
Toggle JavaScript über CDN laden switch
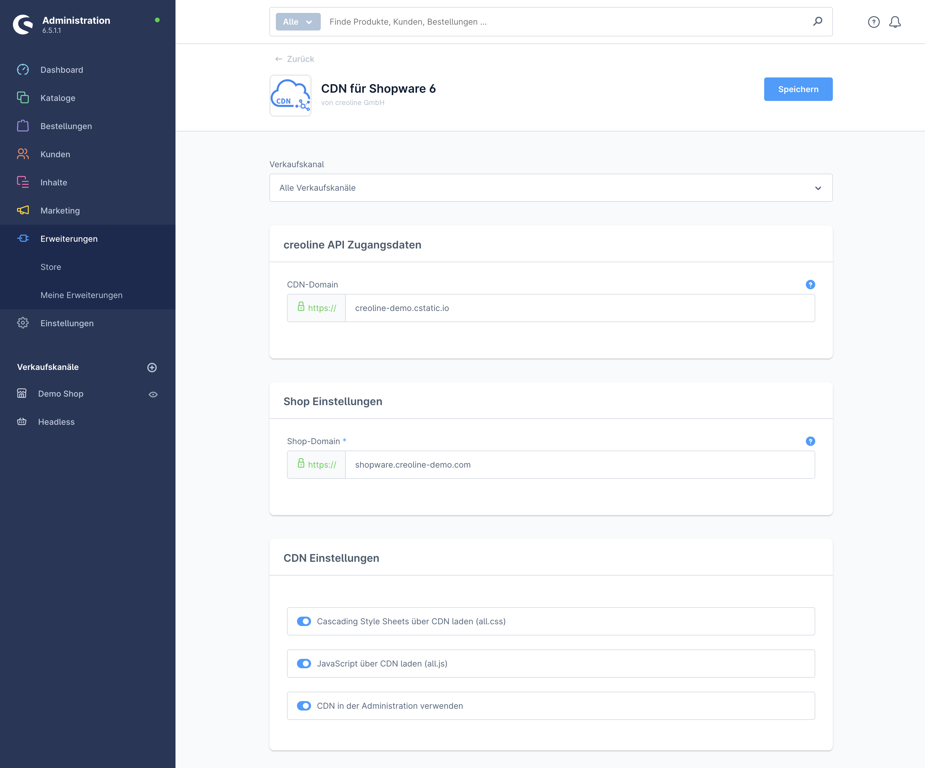click(x=304, y=664)
